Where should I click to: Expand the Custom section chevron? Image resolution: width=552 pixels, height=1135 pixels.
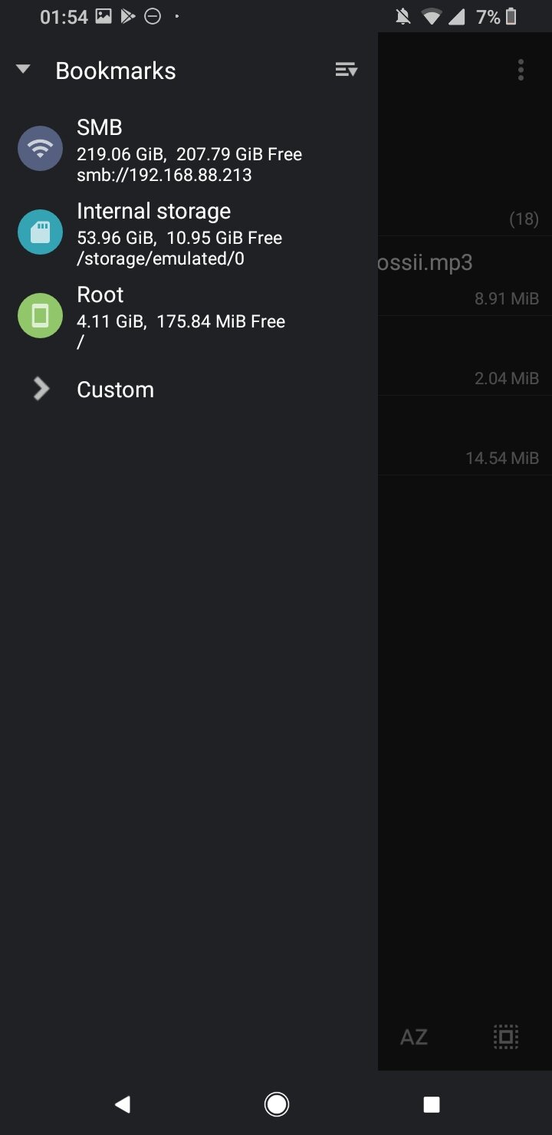click(x=41, y=389)
